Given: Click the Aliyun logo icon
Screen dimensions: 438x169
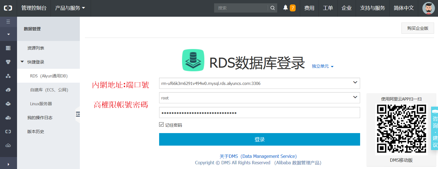Looking at the screenshot, I should tap(8, 8).
